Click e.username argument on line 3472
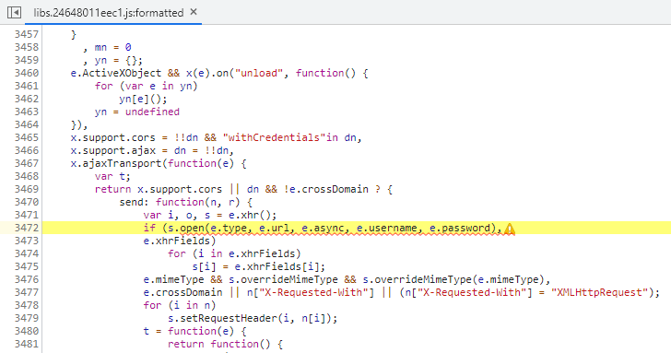 387,228
